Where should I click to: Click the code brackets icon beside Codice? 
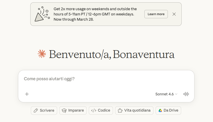coord(94,111)
